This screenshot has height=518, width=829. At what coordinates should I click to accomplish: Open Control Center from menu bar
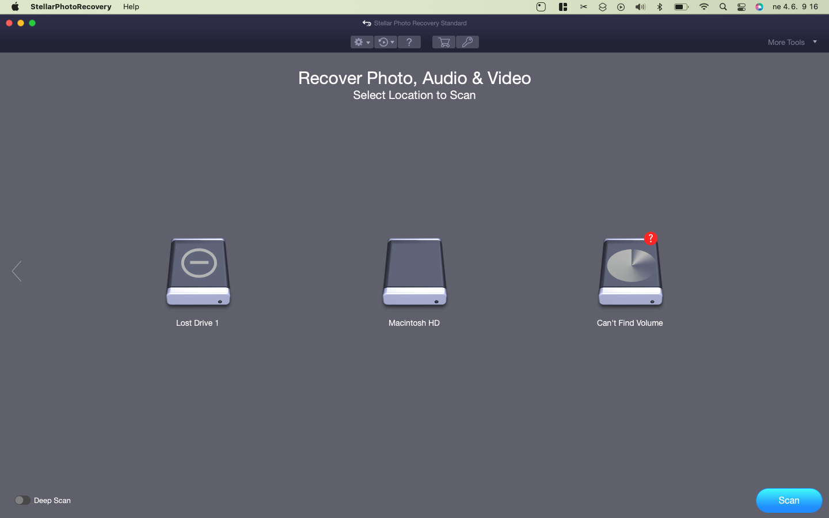[x=741, y=7]
